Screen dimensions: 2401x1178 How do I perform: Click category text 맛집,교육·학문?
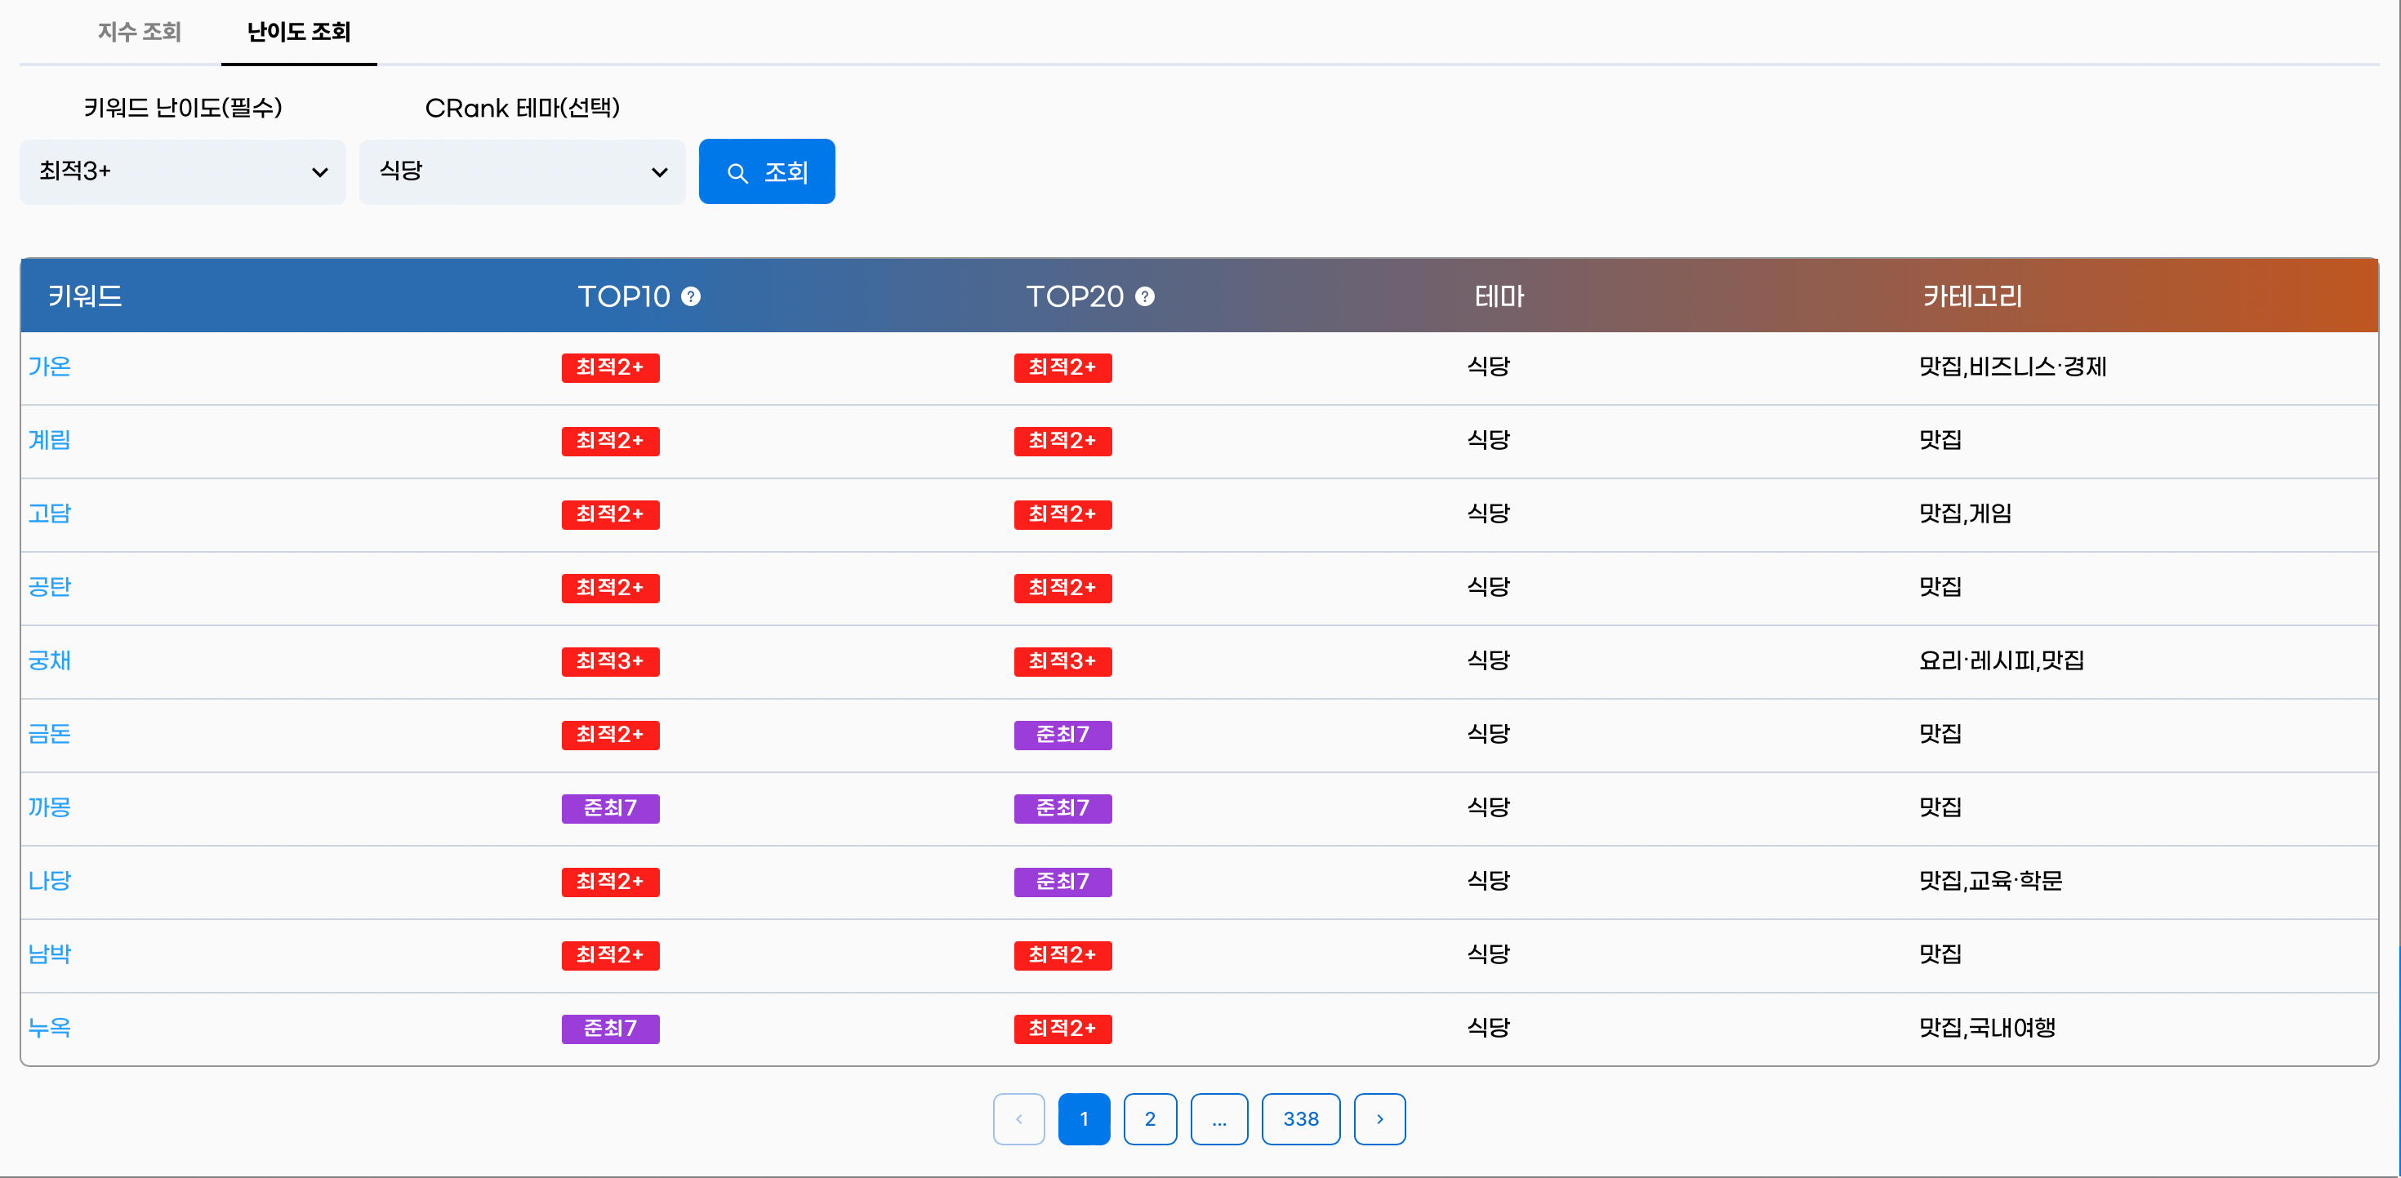pos(1990,881)
